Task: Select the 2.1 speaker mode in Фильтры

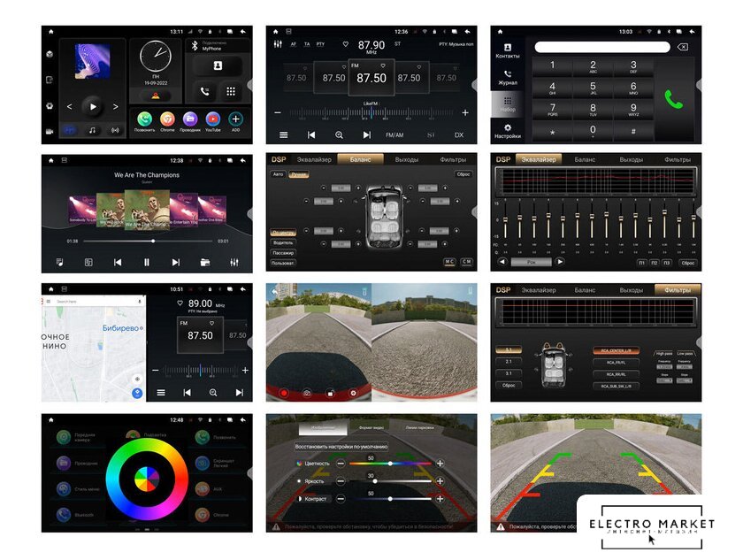Action: pyautogui.click(x=508, y=361)
